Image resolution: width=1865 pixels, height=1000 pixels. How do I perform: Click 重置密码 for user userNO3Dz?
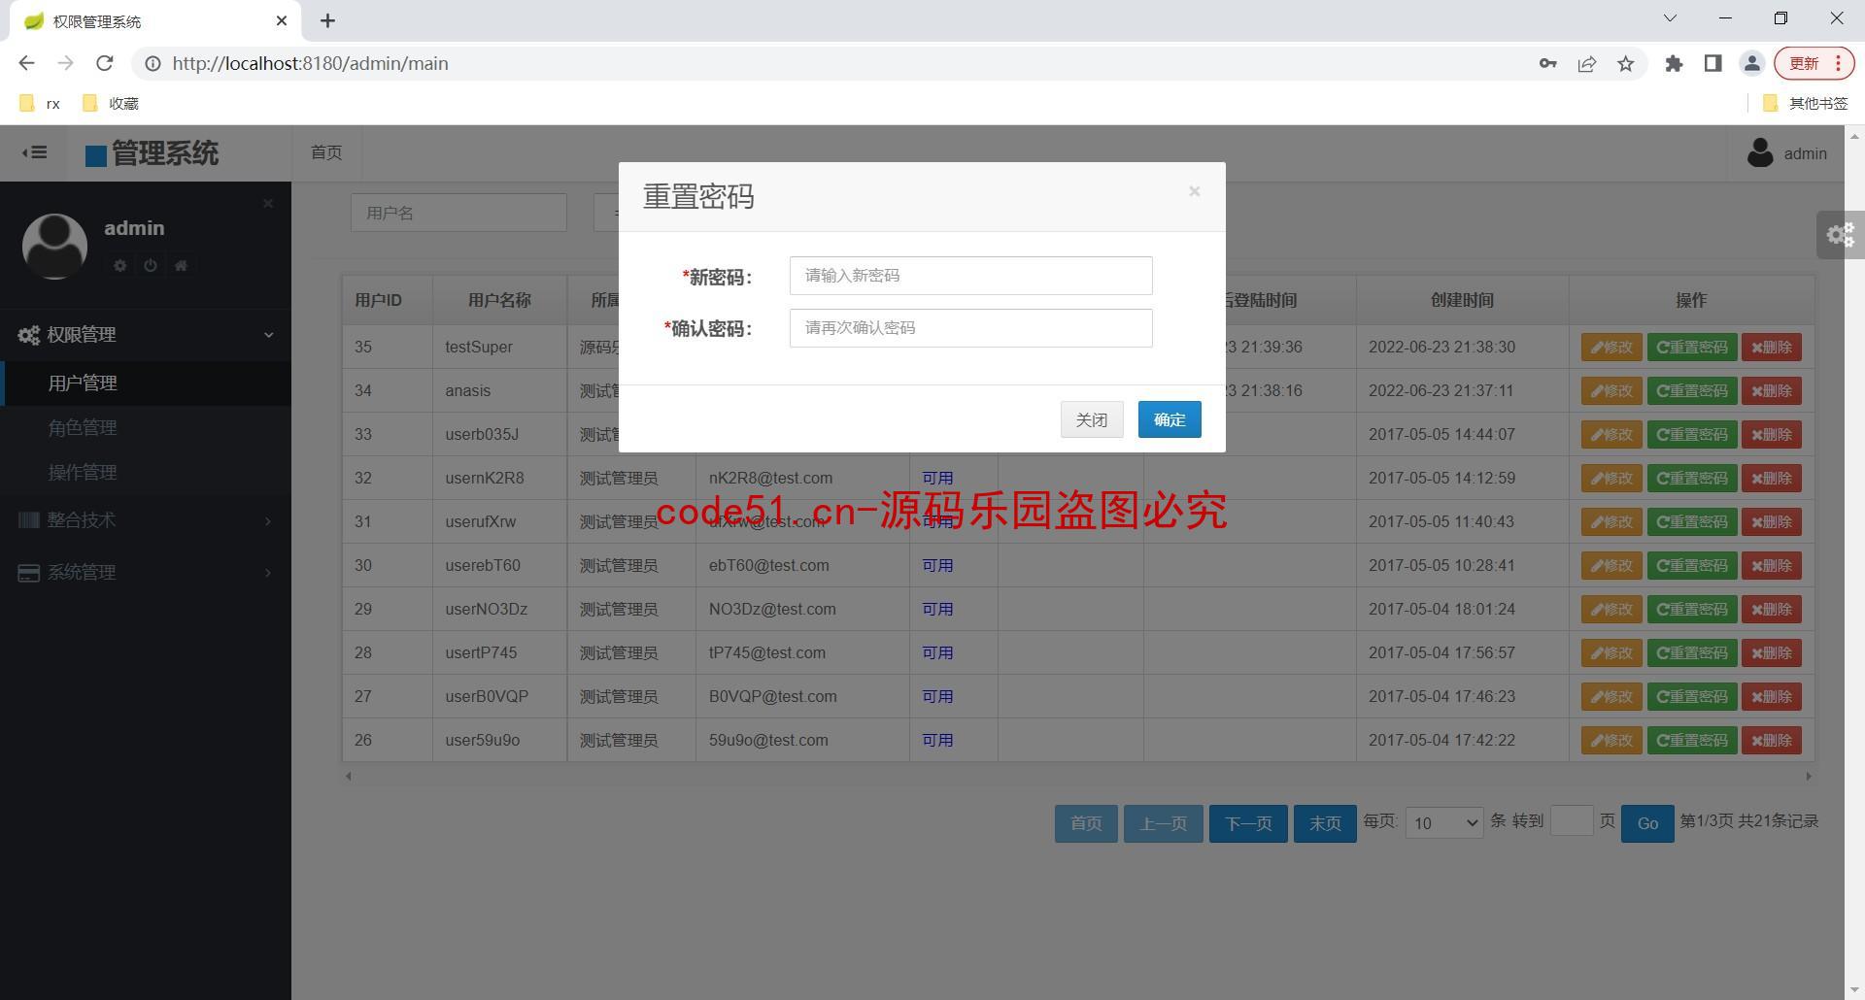click(x=1692, y=609)
